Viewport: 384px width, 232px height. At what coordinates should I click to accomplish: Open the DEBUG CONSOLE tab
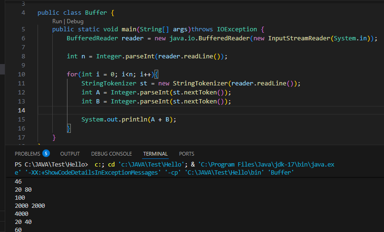[111, 154]
